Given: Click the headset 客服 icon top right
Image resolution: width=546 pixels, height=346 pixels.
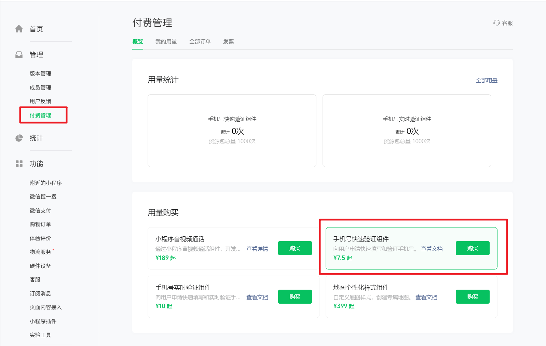Looking at the screenshot, I should click(496, 23).
